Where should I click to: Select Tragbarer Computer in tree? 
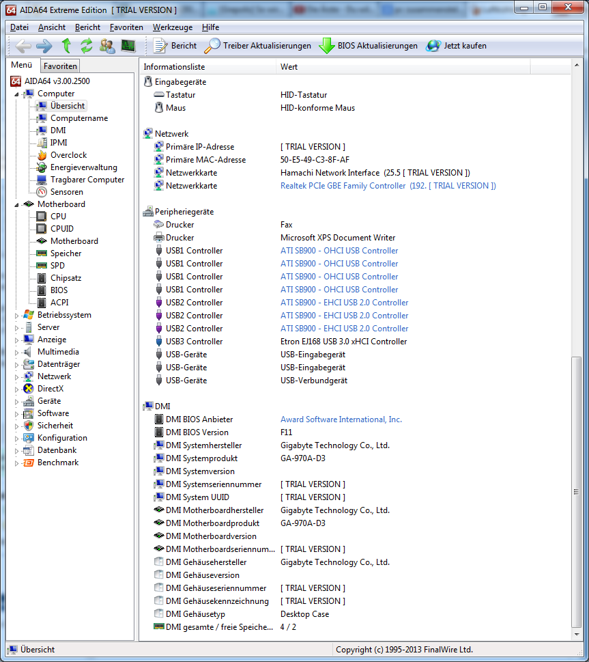87,180
